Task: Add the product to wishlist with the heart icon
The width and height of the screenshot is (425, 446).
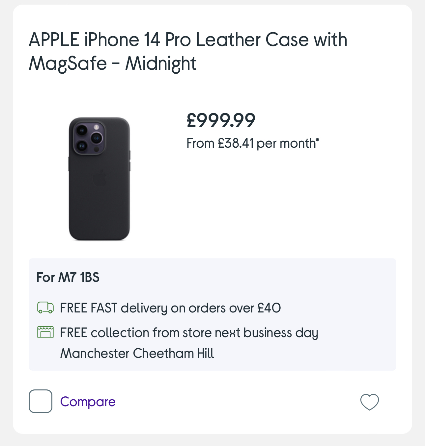Action: point(369,402)
